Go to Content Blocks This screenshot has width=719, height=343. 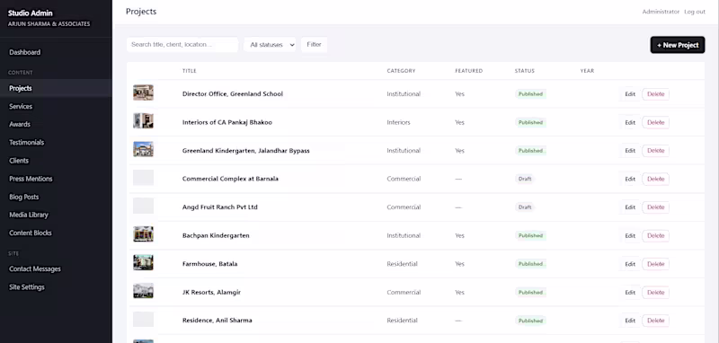click(56, 233)
